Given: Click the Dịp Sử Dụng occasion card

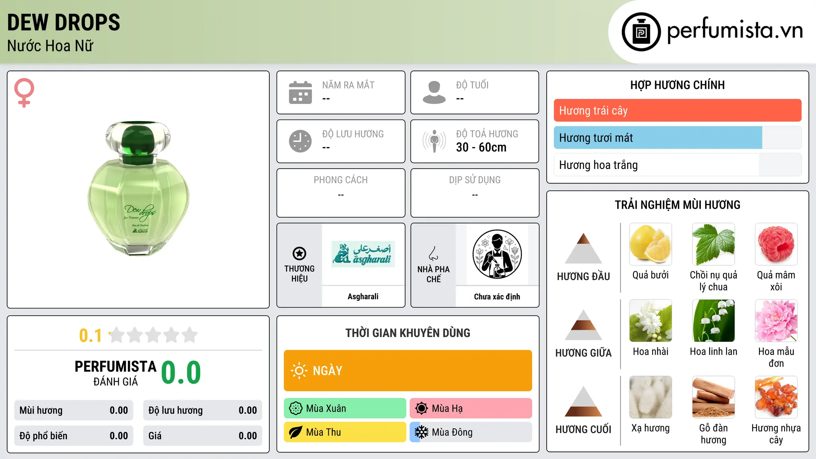Looking at the screenshot, I should tap(475, 193).
